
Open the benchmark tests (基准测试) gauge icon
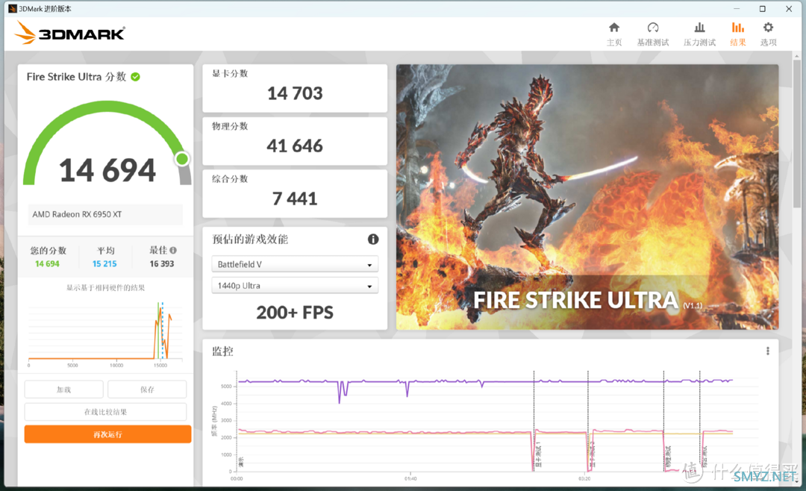653,28
